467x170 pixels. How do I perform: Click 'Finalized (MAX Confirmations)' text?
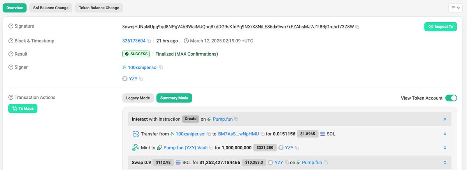tap(187, 54)
